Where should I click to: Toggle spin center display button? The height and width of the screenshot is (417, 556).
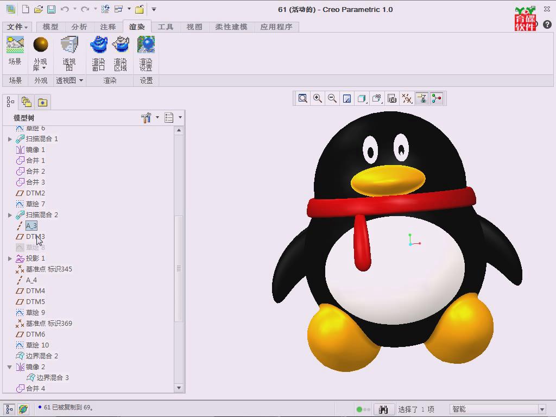click(437, 99)
